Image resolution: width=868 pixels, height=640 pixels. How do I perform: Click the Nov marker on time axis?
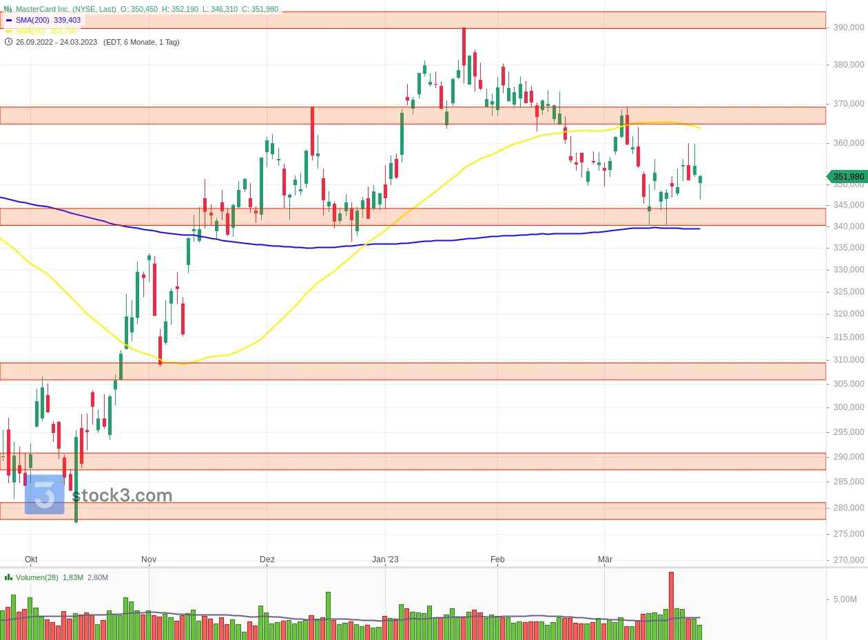click(x=149, y=559)
